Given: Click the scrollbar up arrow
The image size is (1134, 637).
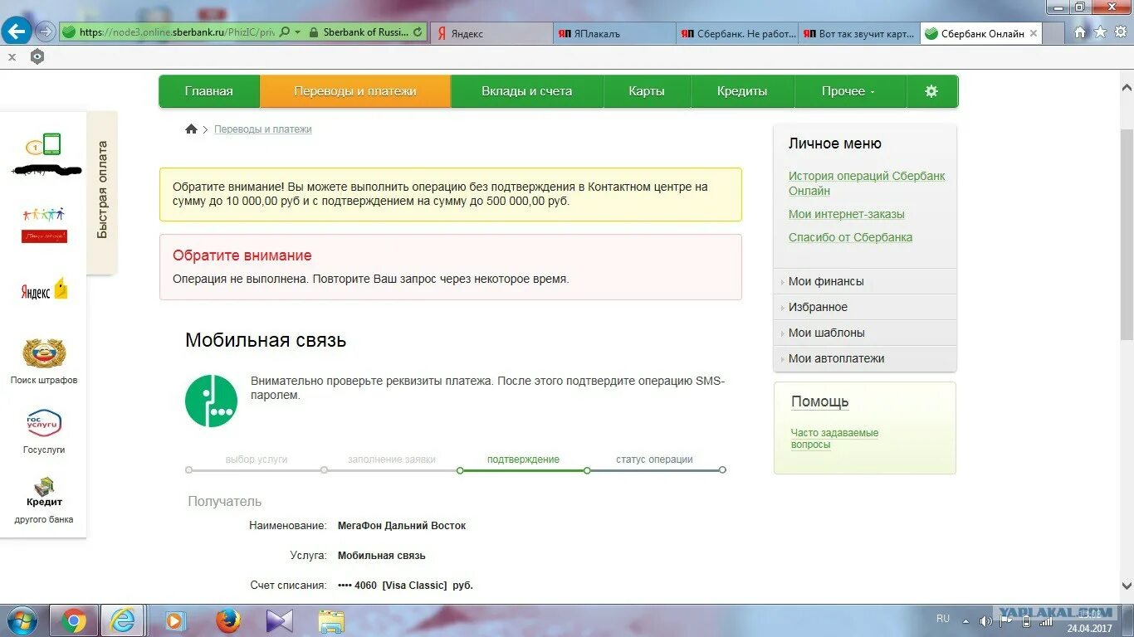Looking at the screenshot, I should 1127,86.
